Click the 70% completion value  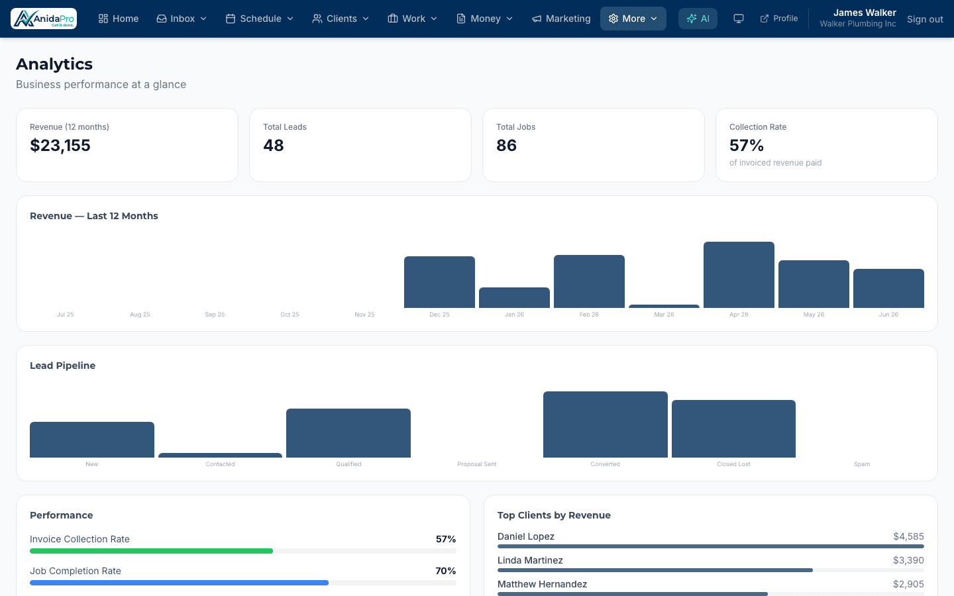click(x=446, y=571)
